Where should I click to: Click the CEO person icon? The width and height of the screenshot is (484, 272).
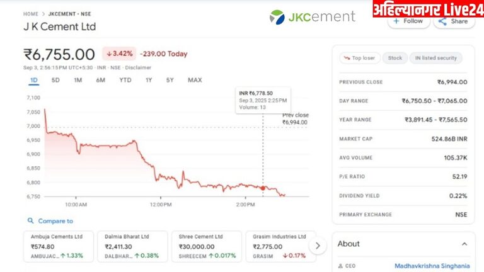[342, 266]
